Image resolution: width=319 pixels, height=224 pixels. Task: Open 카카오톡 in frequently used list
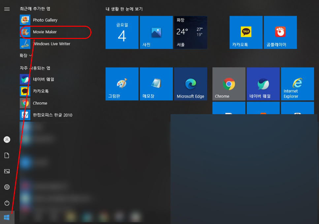[x=55, y=91]
